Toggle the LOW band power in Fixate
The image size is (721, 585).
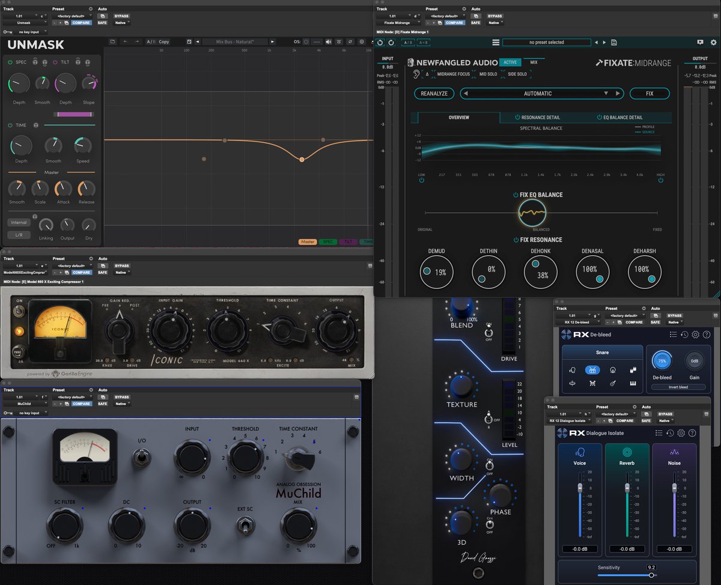(422, 180)
